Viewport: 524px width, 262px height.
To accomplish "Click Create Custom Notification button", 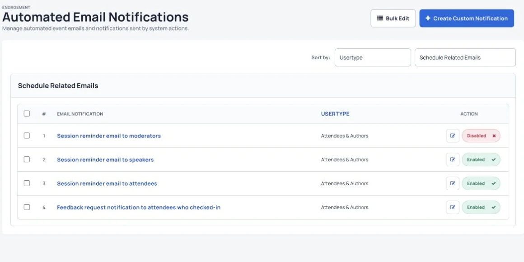I will (x=467, y=19).
